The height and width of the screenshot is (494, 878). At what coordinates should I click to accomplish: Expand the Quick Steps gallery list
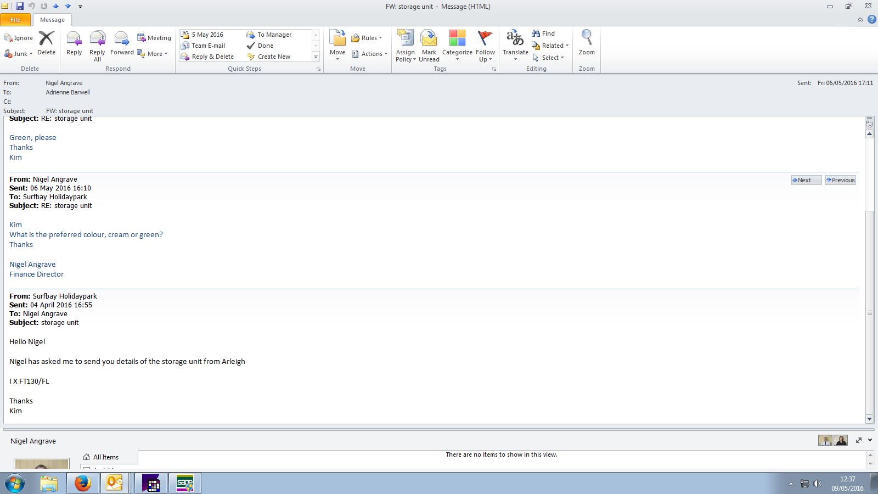[x=316, y=57]
